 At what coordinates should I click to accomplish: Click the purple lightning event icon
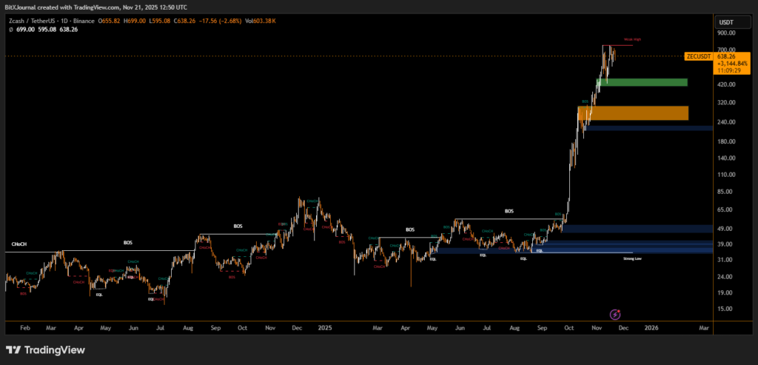click(x=614, y=314)
